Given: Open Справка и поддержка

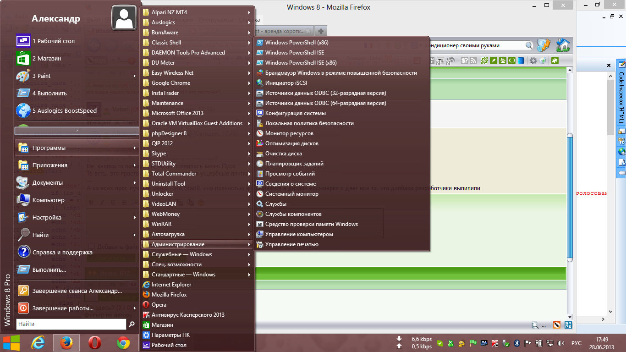Looking at the screenshot, I should pos(62,253).
